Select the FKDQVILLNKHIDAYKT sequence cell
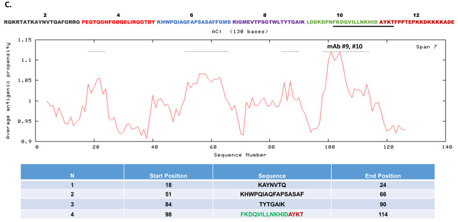Viewport: 458px width, 222px height. coord(272,214)
